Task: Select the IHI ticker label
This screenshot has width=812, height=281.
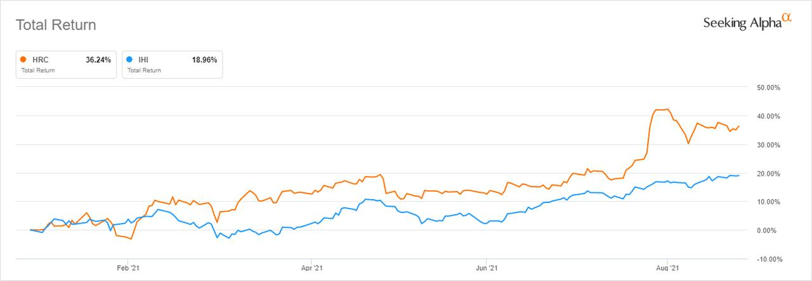Action: click(x=144, y=60)
